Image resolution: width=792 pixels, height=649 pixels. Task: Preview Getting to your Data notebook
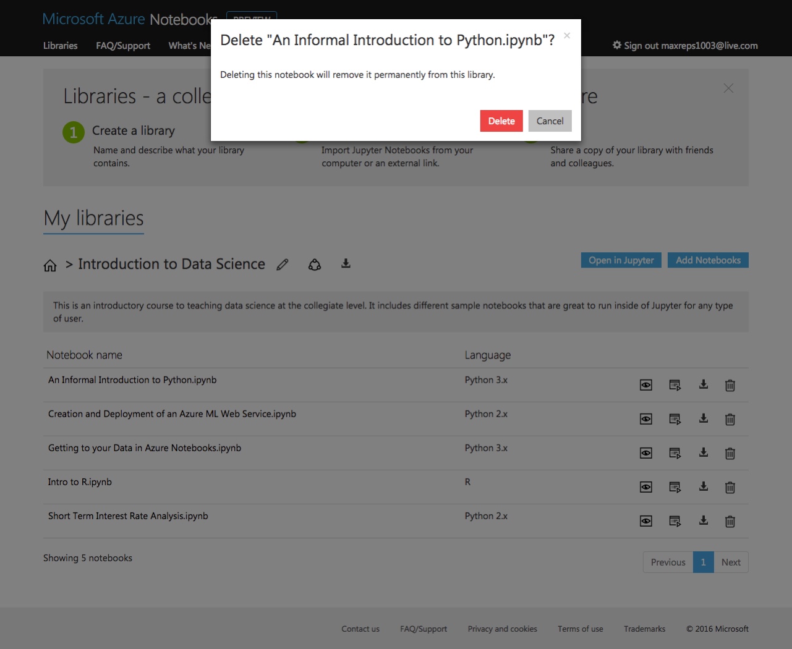point(646,453)
